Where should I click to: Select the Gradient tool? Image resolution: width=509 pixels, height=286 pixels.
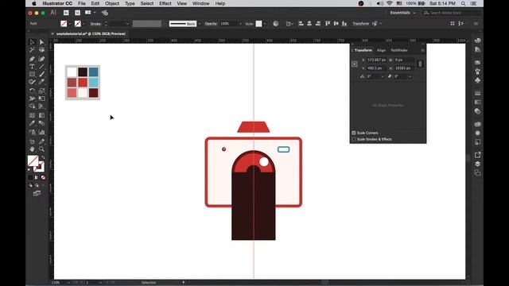(x=41, y=115)
